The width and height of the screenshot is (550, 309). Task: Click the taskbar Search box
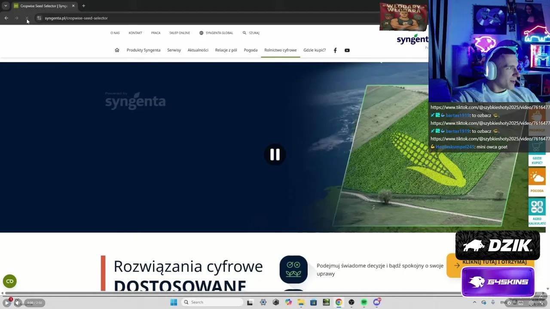click(x=212, y=302)
